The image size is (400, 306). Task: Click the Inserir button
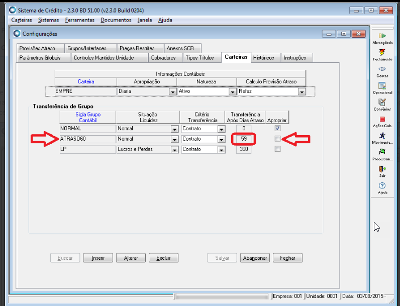98,258
